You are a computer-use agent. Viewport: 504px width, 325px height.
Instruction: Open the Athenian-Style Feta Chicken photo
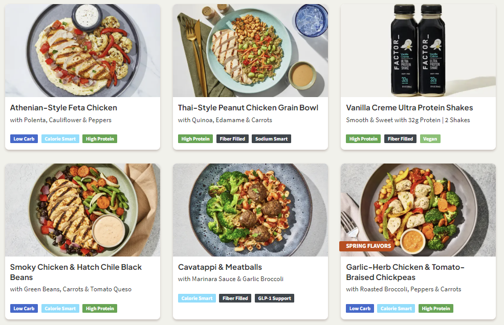tap(82, 50)
